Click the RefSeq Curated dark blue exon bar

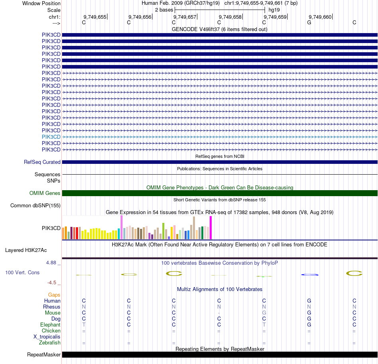pyautogui.click(x=220, y=162)
